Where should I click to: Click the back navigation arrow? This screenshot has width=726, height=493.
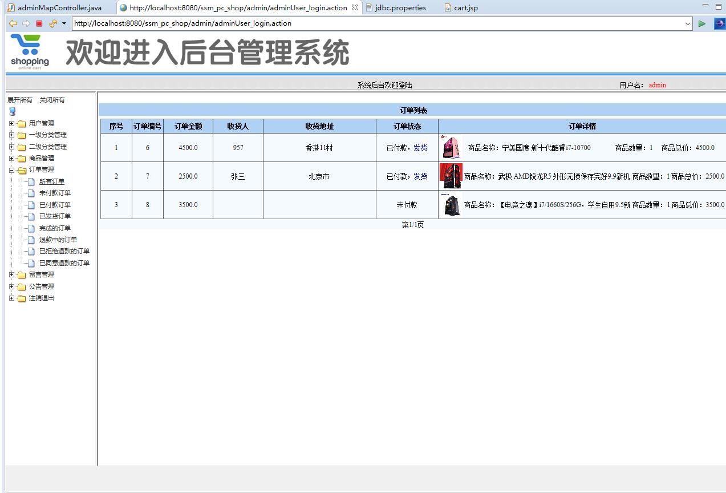coord(12,23)
